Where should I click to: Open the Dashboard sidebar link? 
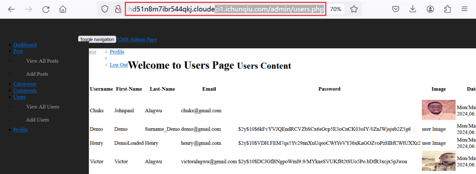coord(25,45)
